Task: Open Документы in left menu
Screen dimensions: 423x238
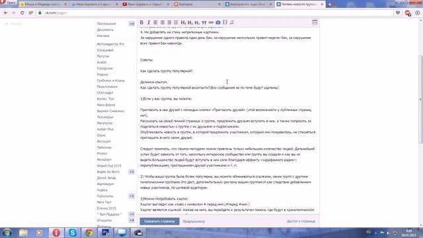Action: coord(105,30)
